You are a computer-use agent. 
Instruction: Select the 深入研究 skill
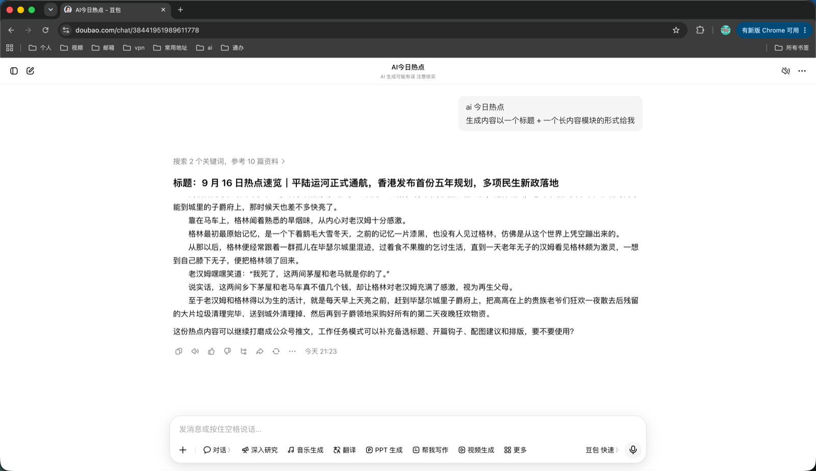[260, 450]
